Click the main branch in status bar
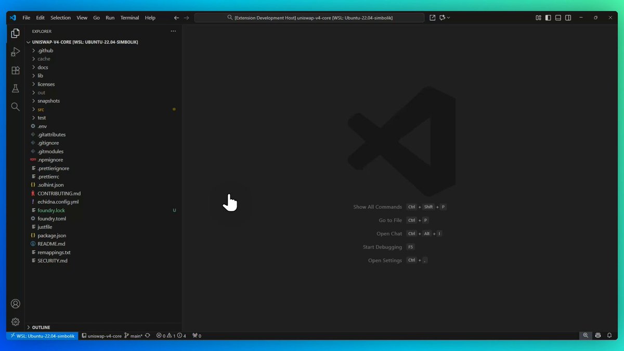This screenshot has height=351, width=624. click(x=134, y=336)
